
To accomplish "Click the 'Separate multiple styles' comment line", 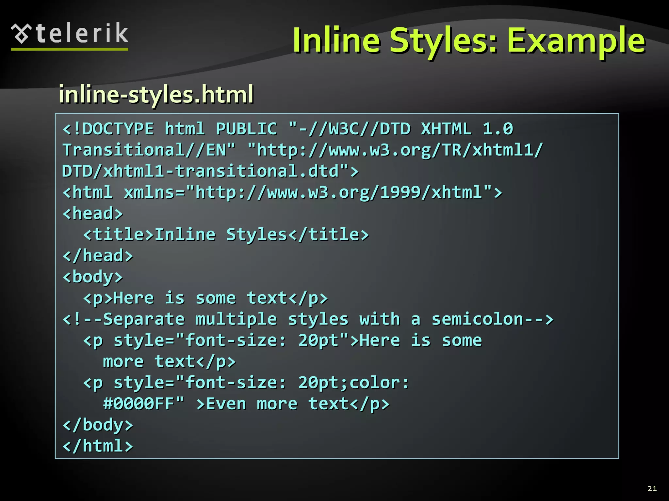I will click(308, 319).
